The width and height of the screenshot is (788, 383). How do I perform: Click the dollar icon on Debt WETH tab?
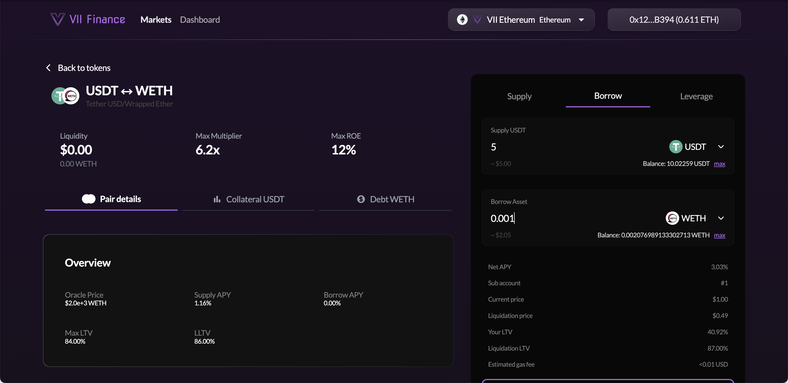coord(361,199)
